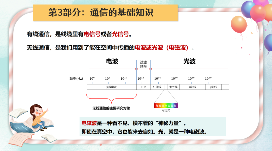Click the 'γ射线' spectrum cell

[x=214, y=87]
